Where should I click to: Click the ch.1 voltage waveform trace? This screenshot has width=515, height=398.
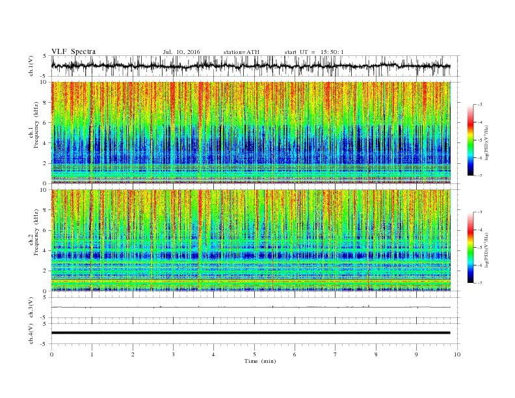pyautogui.click(x=251, y=66)
